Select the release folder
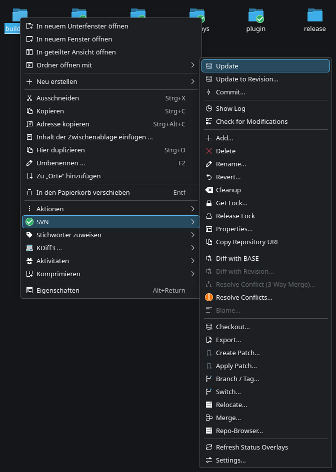 pos(314,20)
